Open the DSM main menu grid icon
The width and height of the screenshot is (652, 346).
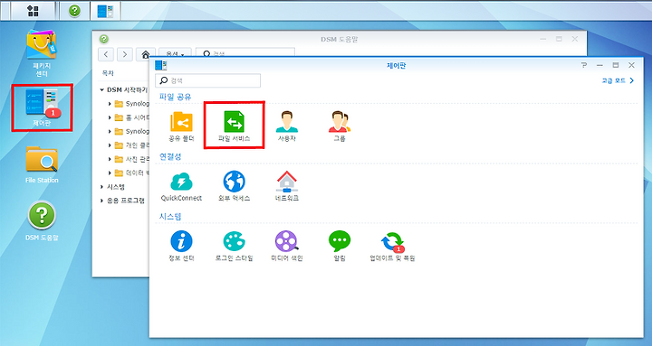[x=33, y=11]
